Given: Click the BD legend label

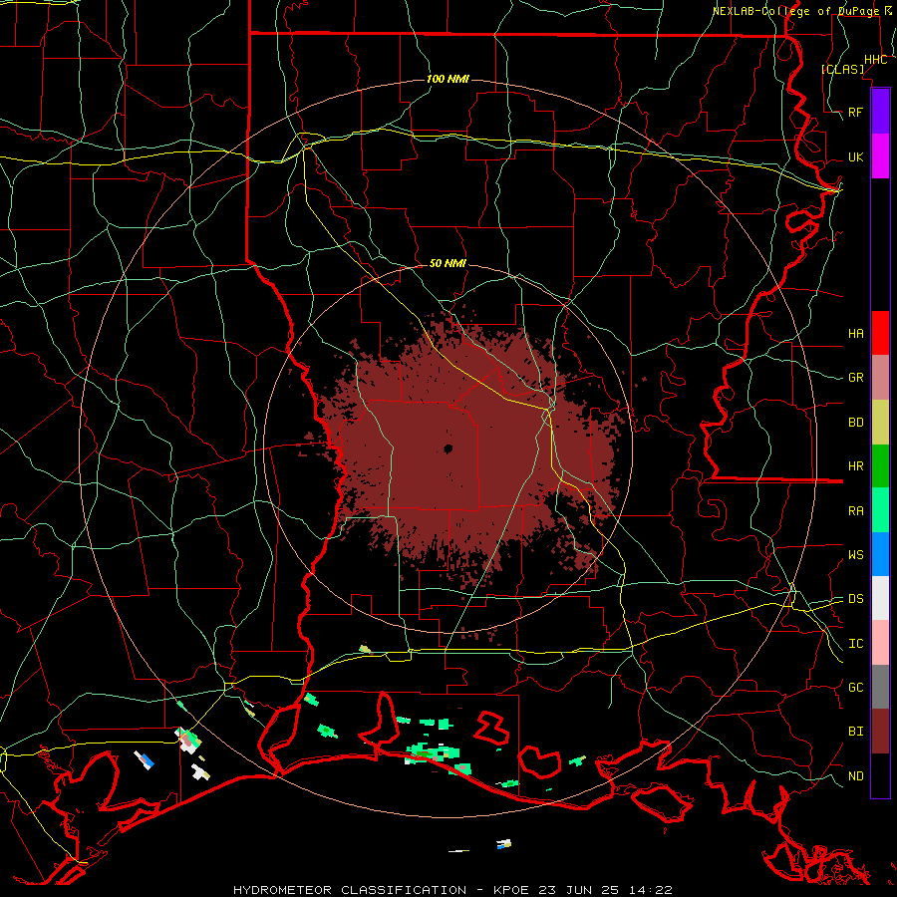Looking at the screenshot, I should tap(856, 423).
